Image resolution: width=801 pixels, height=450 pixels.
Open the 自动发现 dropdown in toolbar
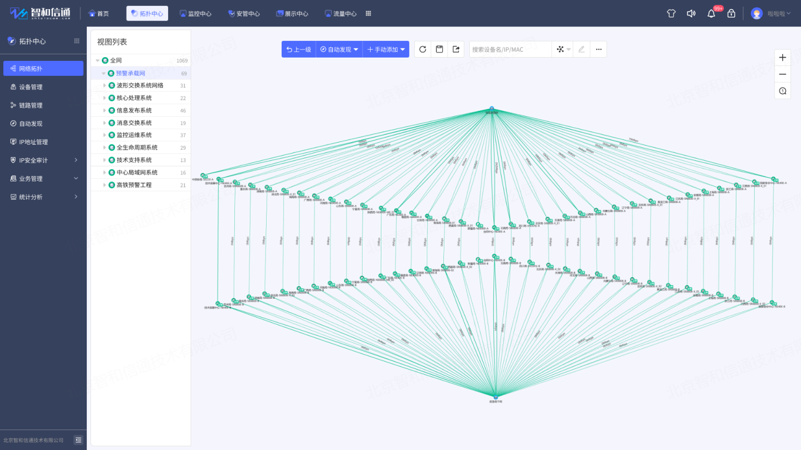[339, 50]
